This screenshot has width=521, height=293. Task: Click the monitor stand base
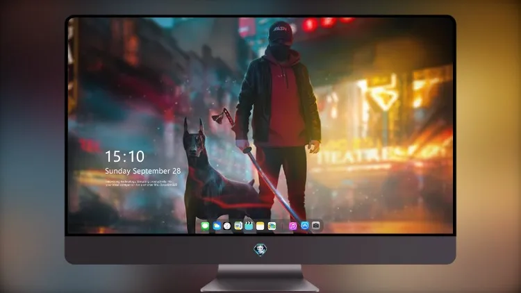260,285
